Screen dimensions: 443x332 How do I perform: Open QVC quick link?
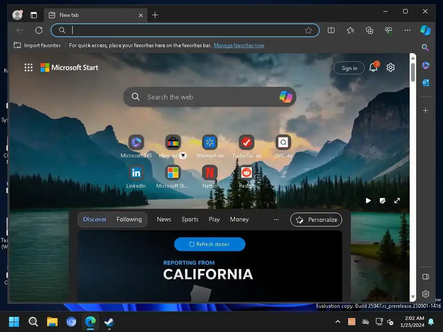(283, 147)
